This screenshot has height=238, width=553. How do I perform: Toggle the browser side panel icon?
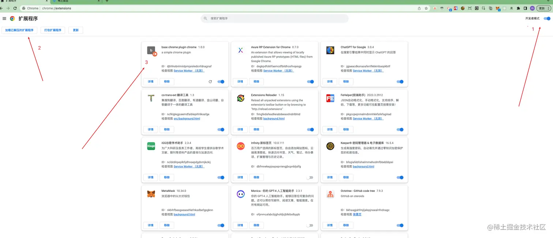click(525, 8)
